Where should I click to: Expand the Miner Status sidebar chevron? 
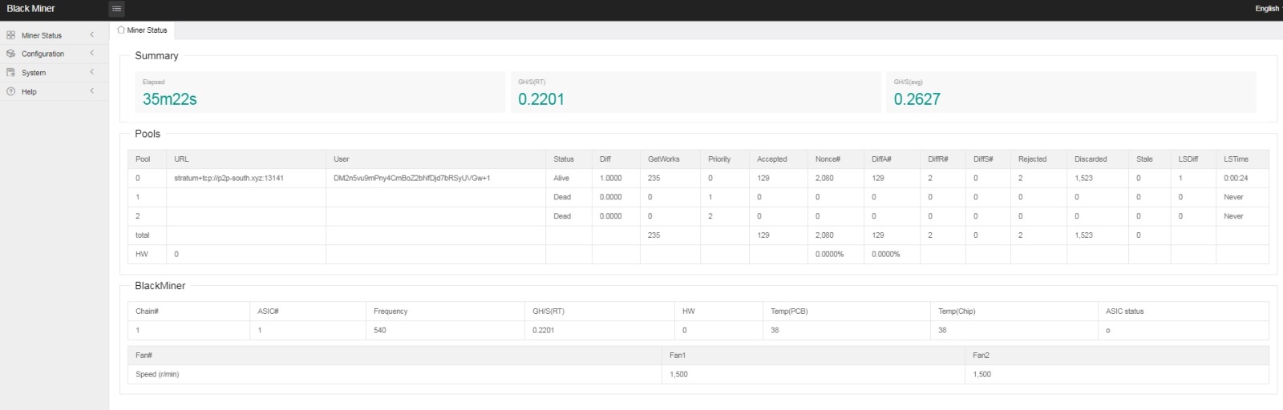click(92, 34)
